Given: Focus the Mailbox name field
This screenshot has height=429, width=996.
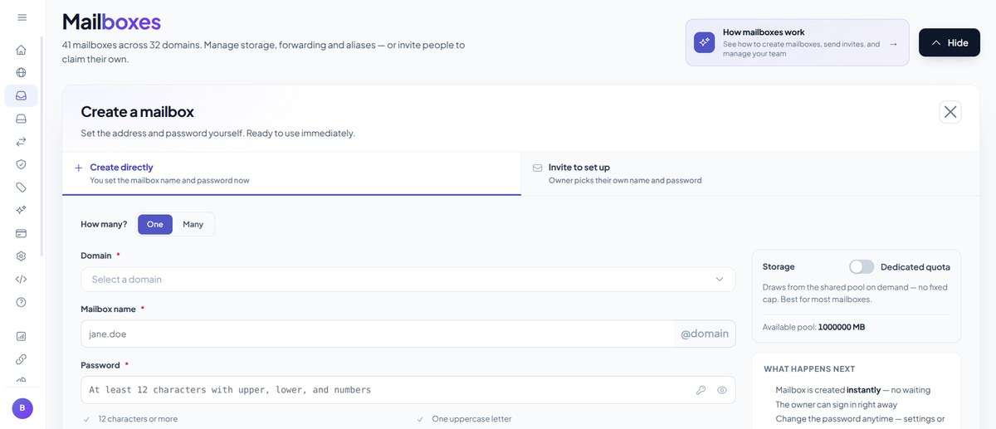Looking at the screenshot, I should point(378,334).
